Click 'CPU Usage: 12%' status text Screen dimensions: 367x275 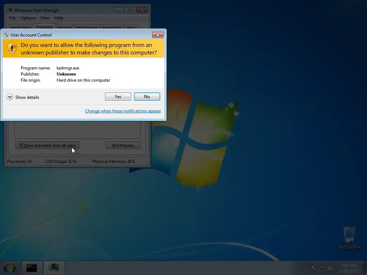coord(61,161)
